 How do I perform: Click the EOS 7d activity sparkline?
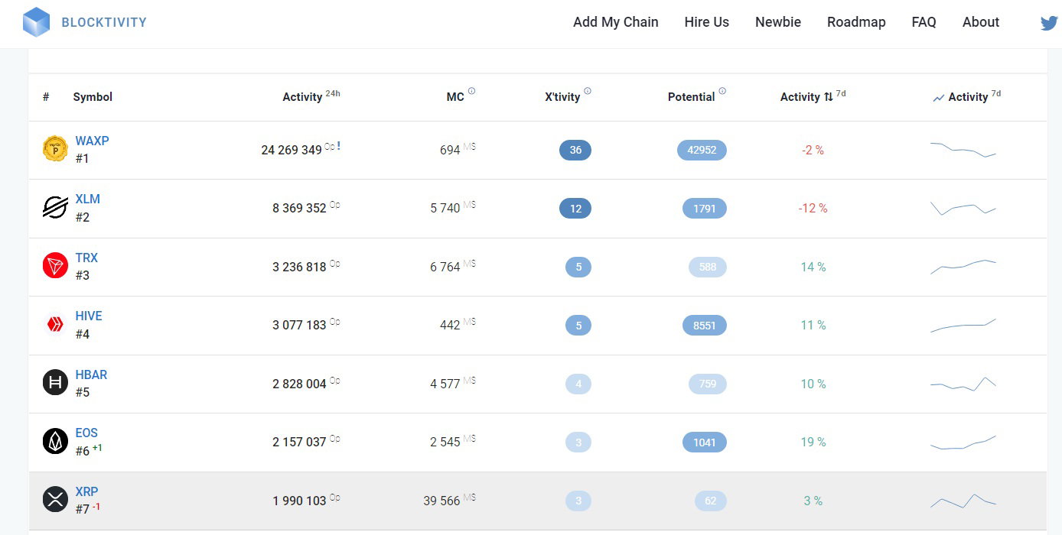point(963,443)
